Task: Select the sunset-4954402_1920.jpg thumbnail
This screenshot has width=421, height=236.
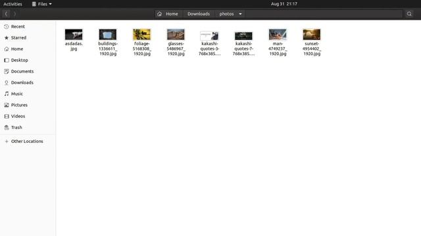Action: [312, 35]
